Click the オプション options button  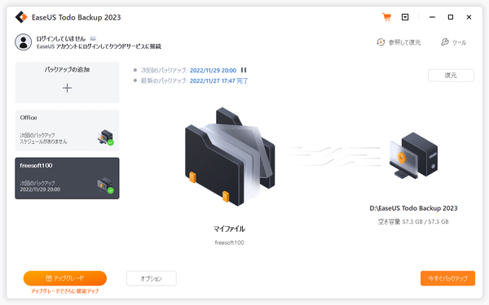pyautogui.click(x=152, y=278)
